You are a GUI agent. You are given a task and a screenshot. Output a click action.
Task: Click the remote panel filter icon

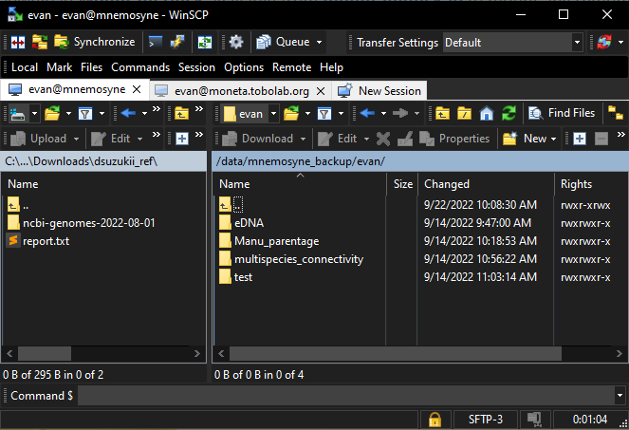tap(324, 114)
